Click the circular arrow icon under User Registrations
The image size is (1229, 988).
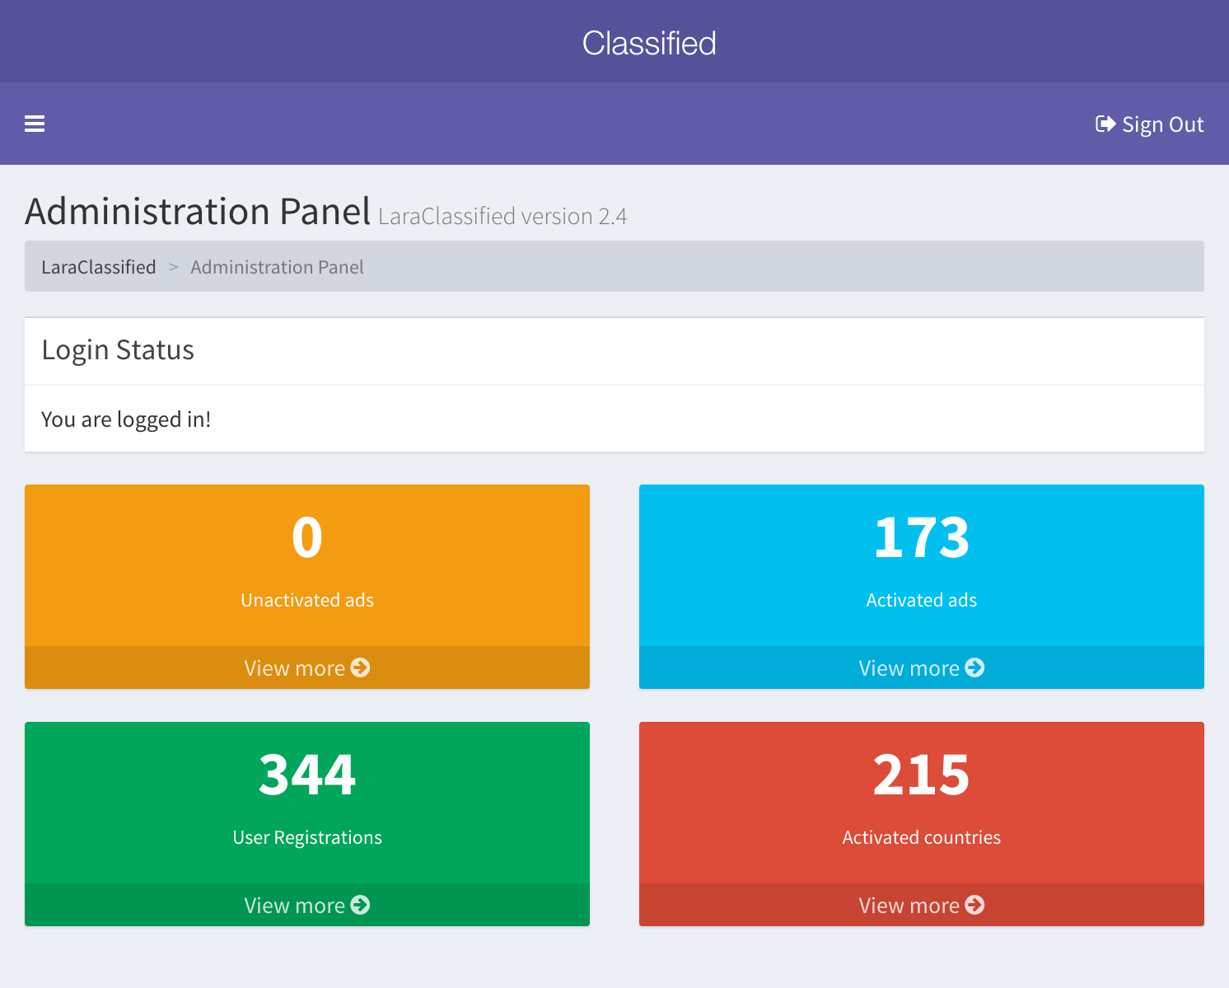[x=360, y=905]
